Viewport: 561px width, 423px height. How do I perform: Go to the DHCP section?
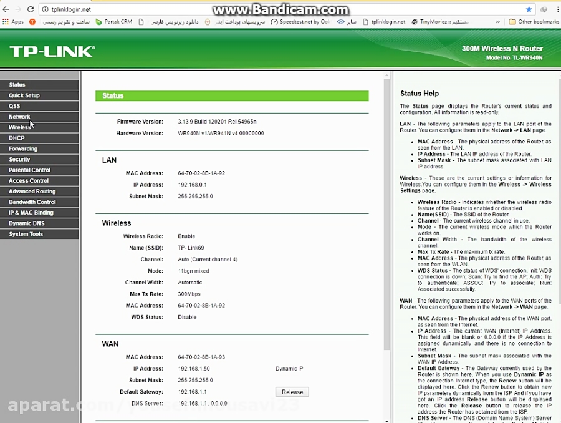39,138
